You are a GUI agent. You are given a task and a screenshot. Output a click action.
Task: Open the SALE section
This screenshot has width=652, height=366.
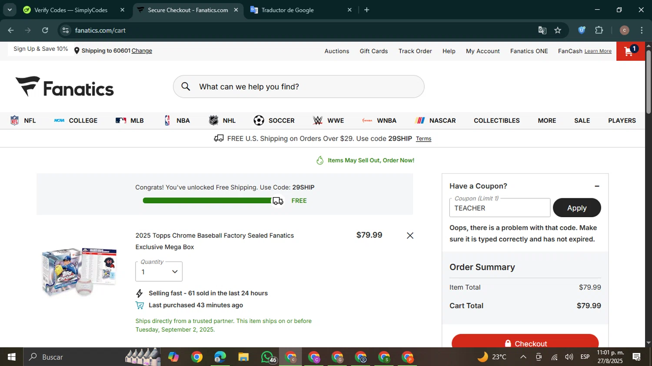[582, 121]
